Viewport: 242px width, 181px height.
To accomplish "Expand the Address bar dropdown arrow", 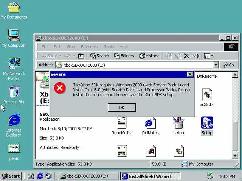I will tap(216, 65).
